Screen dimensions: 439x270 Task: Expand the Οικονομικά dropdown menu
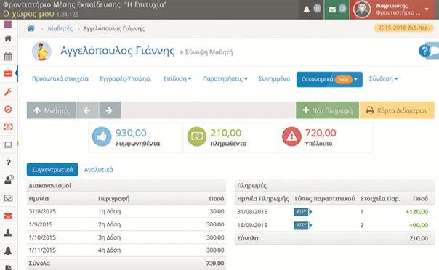pos(329,79)
